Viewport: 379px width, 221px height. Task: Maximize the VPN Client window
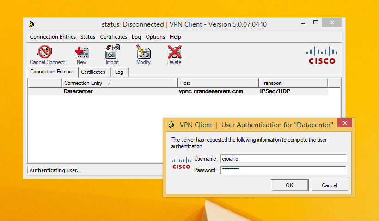point(315,23)
